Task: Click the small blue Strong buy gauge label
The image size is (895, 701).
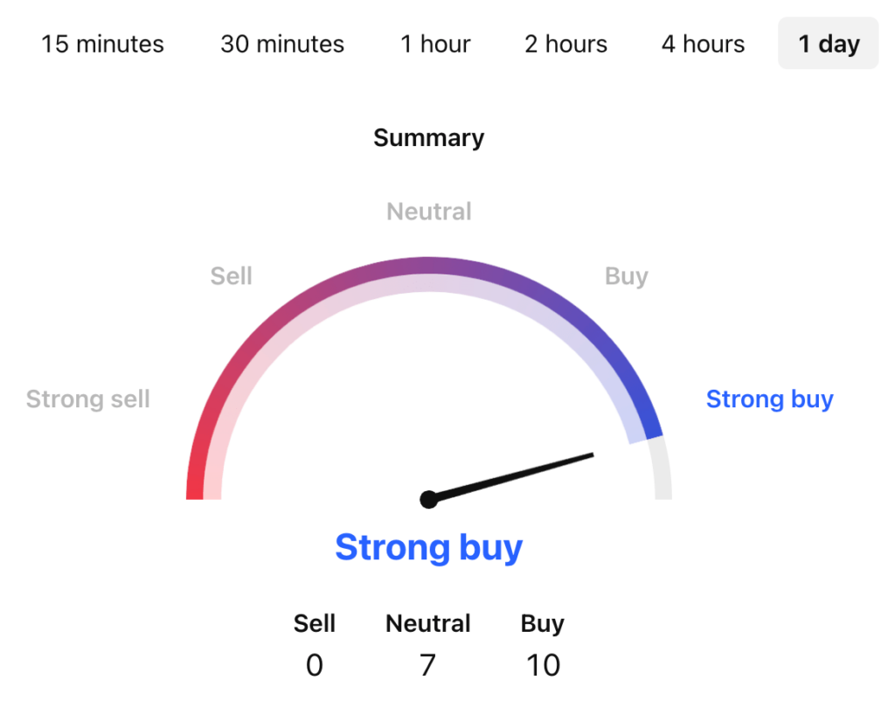Action: coord(769,399)
